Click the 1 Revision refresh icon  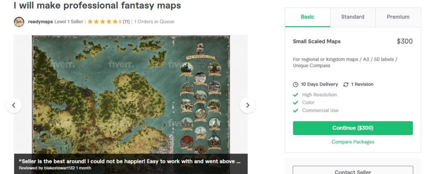click(x=346, y=84)
